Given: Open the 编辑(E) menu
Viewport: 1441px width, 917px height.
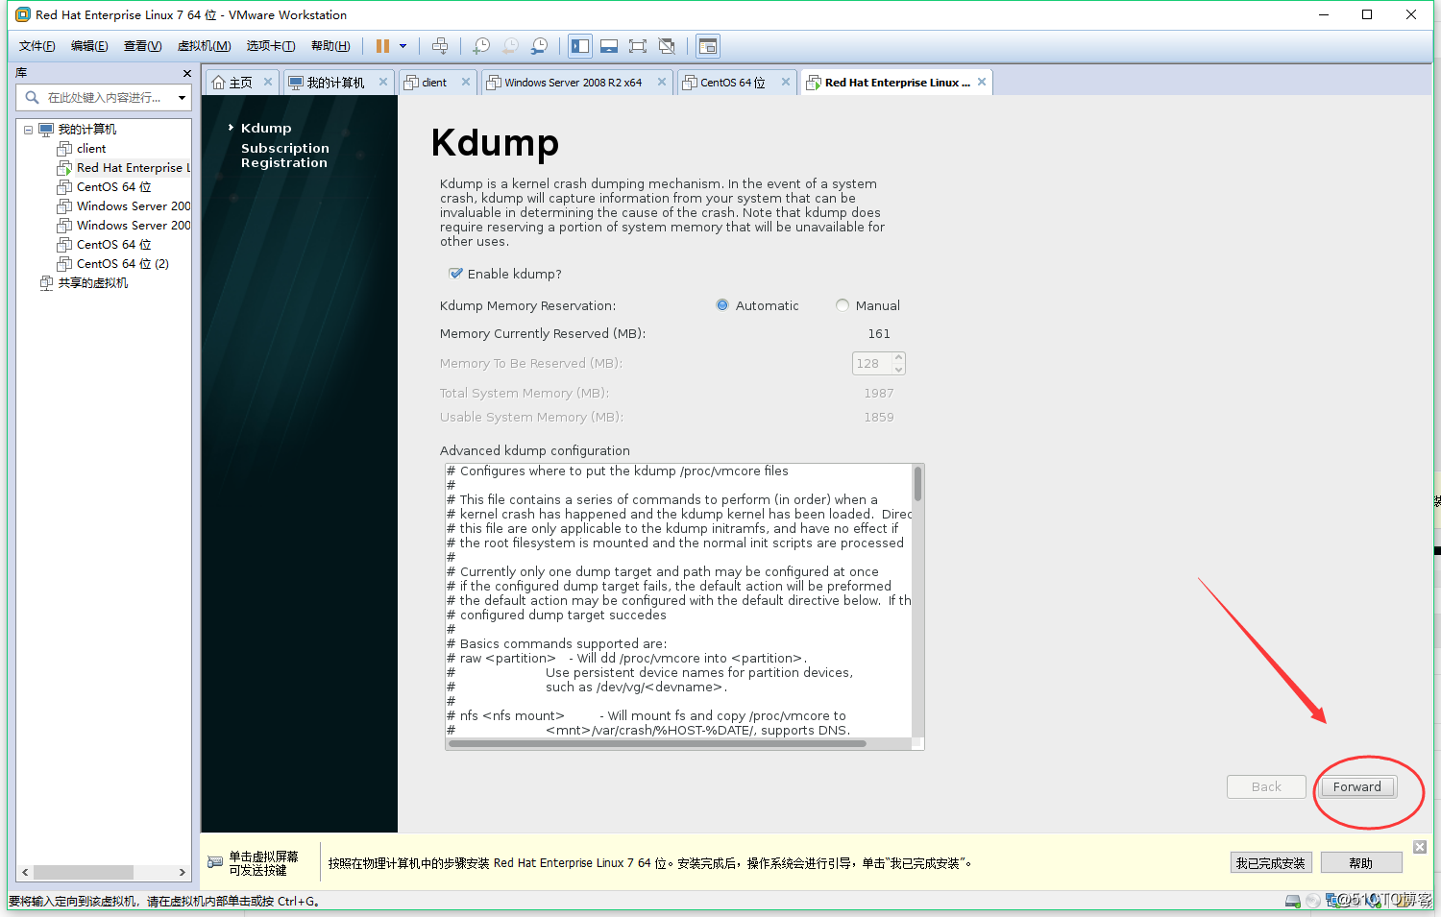Looking at the screenshot, I should (x=89, y=46).
